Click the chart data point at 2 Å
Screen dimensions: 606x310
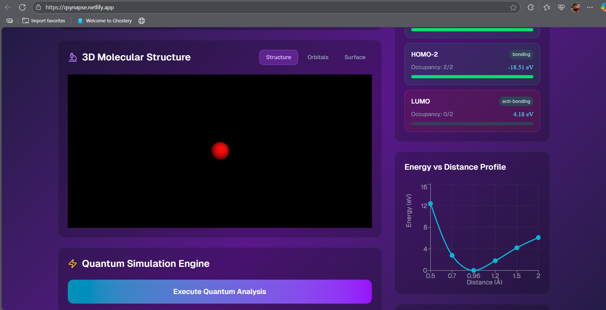(x=538, y=237)
